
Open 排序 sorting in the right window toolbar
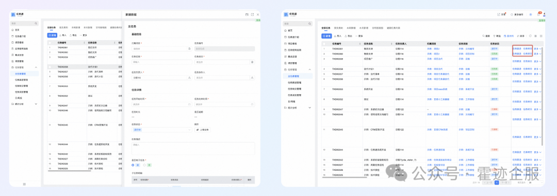click(520, 36)
